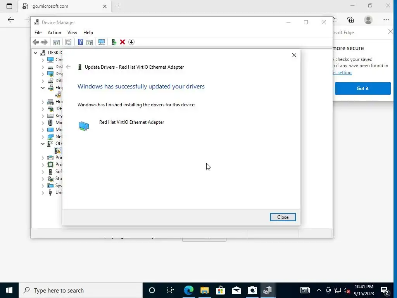Collapse the Other devices chevron

pos(43,144)
